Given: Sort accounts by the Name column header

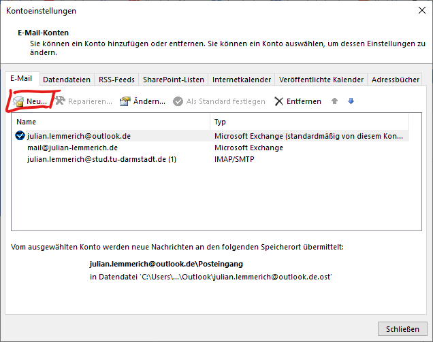Looking at the screenshot, I should [109, 122].
